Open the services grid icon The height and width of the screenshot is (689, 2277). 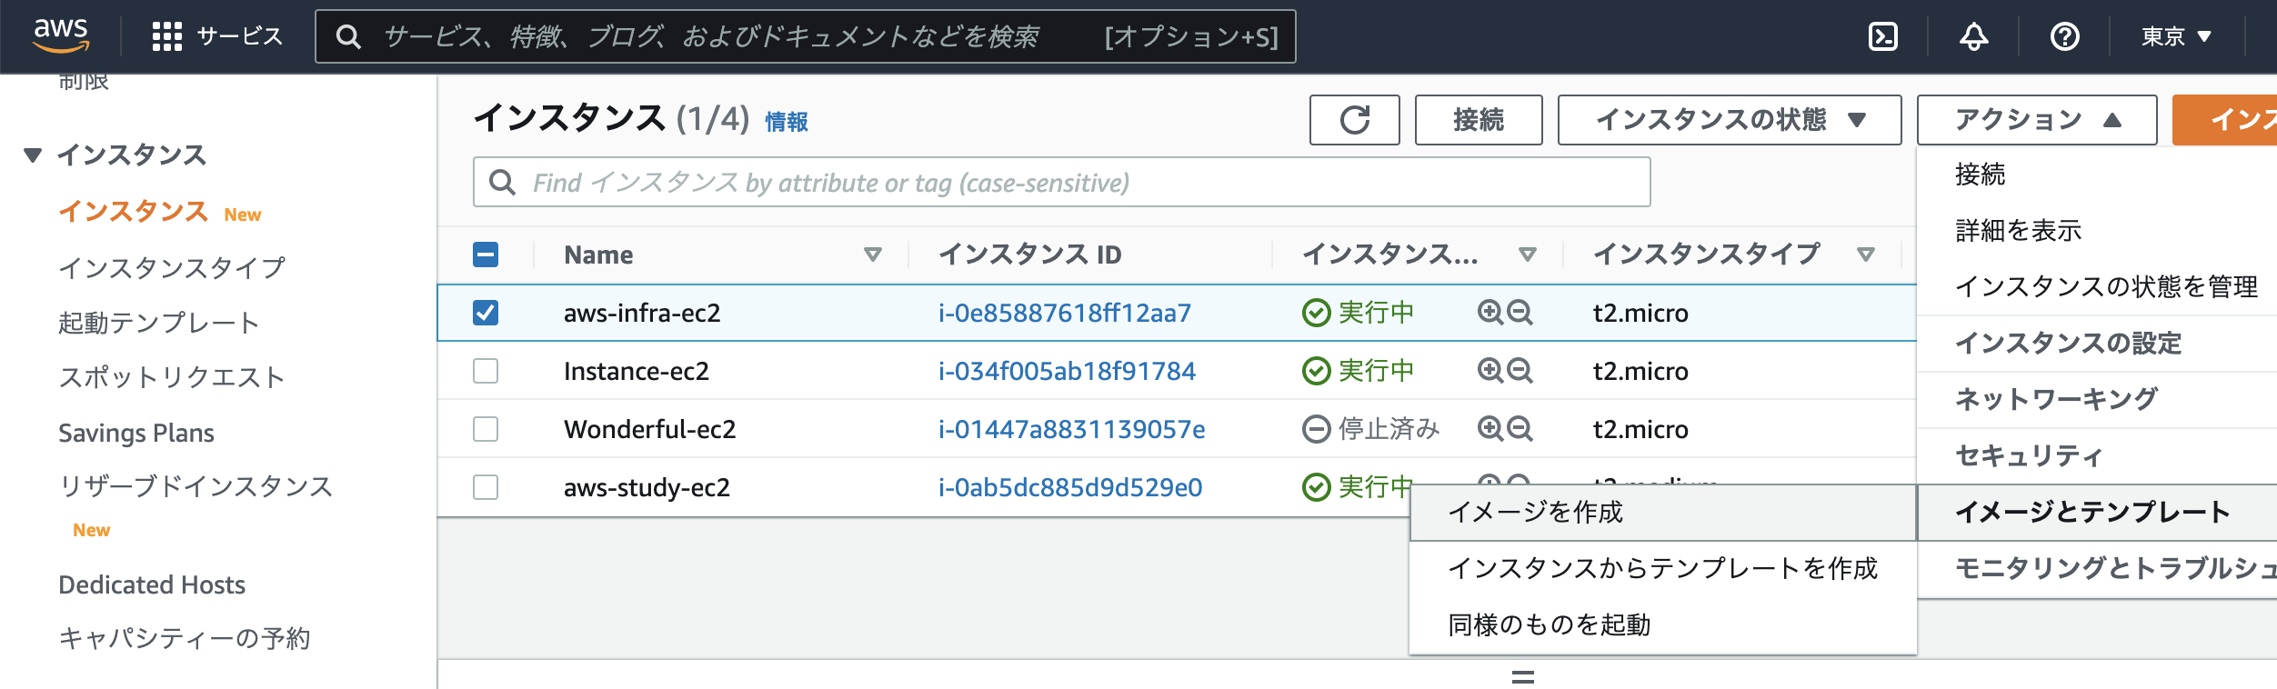point(167,36)
